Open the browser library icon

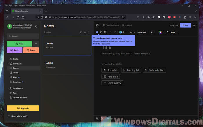click(x=148, y=17)
